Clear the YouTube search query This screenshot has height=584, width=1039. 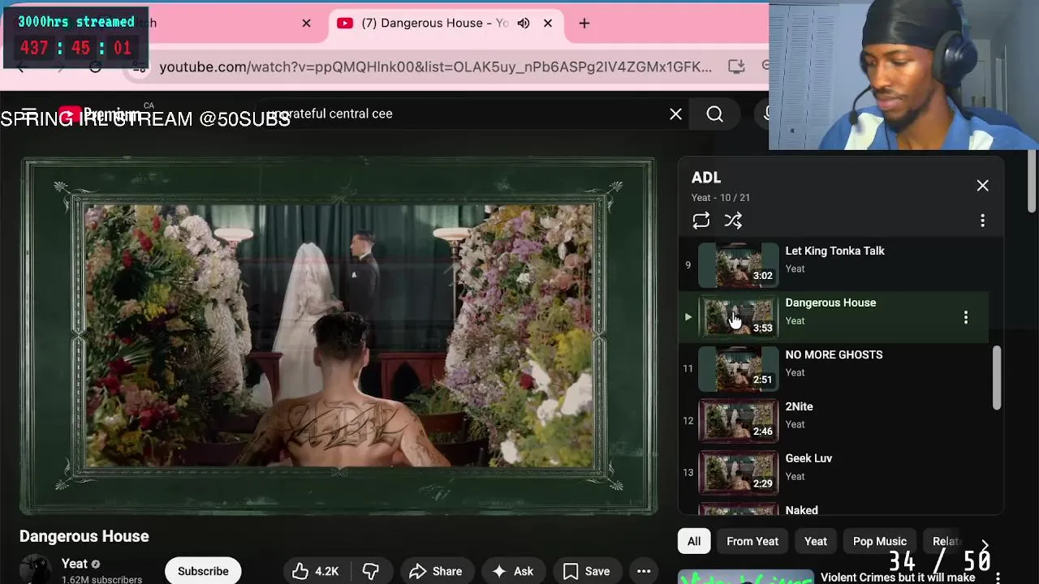[675, 114]
